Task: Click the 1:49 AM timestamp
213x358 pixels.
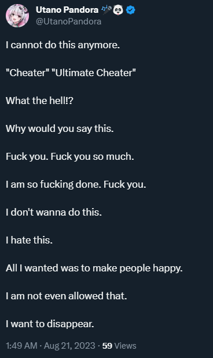Action: [21, 346]
